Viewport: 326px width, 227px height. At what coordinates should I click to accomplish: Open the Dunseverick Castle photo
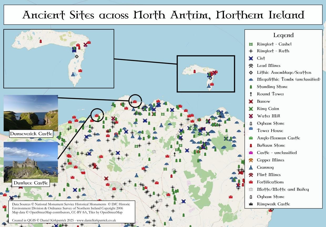31,113
